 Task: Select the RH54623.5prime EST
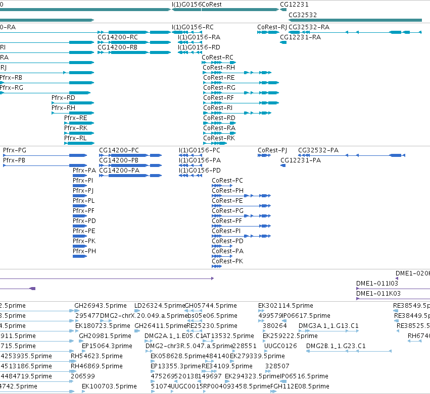tap(97, 356)
